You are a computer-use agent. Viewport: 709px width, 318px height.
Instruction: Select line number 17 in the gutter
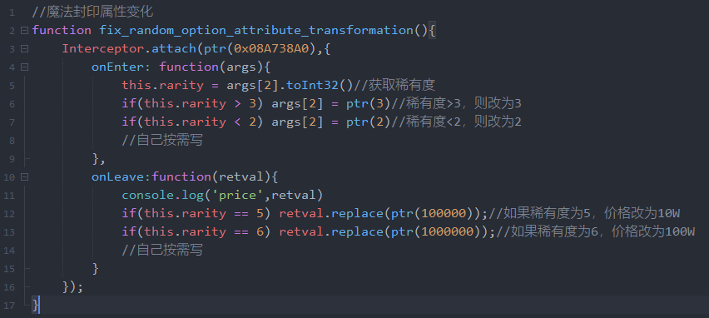(x=9, y=306)
